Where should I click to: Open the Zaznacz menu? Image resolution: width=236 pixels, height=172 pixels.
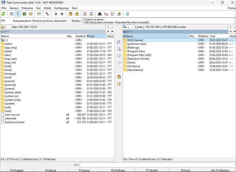tap(14, 8)
